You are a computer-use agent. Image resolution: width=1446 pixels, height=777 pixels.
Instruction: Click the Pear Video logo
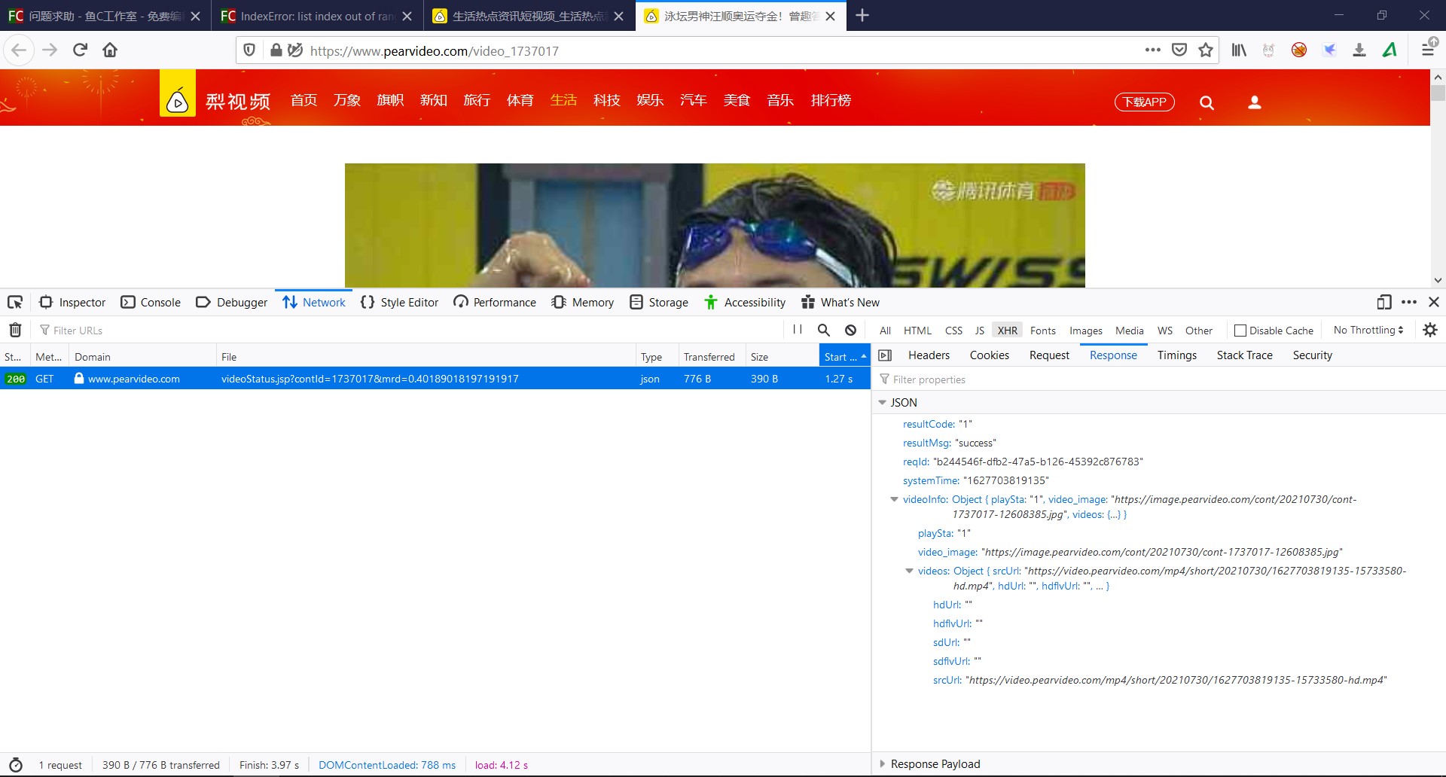click(x=178, y=93)
